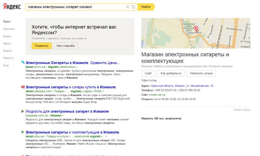Click text Нашлось 326 тыс. результатов
Screen dimensions: 260x156
161,118
